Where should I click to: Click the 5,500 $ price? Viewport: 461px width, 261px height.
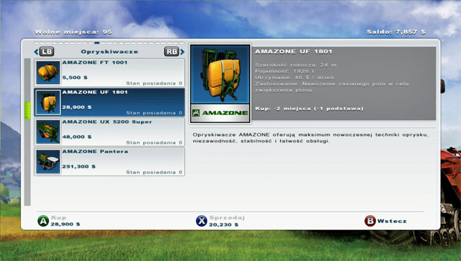[75, 78]
